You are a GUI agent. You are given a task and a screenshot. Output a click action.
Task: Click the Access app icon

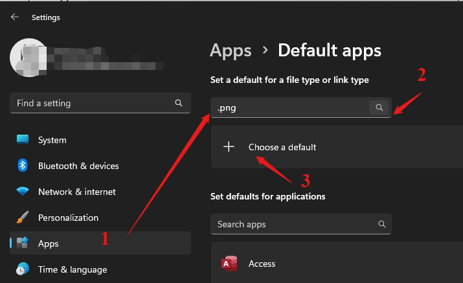point(229,263)
